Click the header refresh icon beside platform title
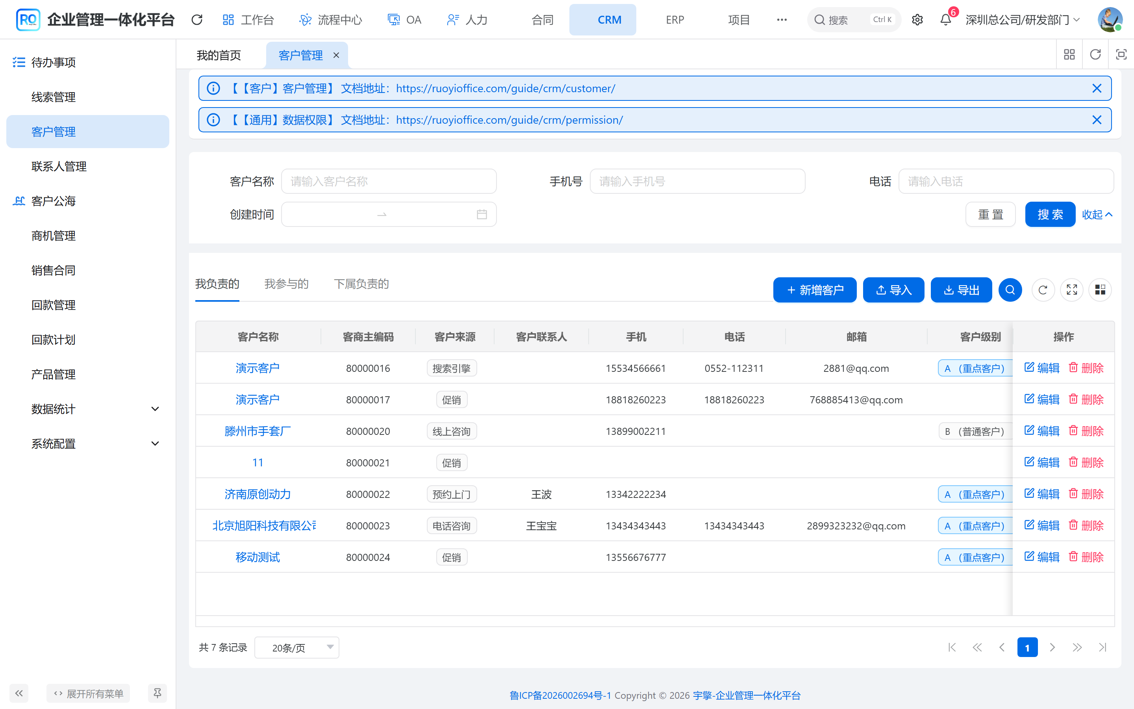The image size is (1134, 709). (x=197, y=20)
